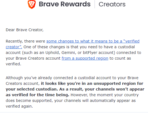Click the bold "unsupported region for" text

(118, 83)
